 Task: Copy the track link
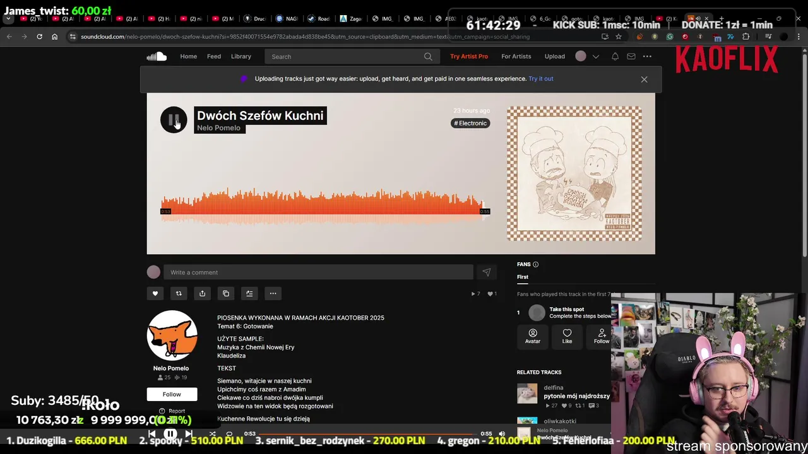[226, 293]
